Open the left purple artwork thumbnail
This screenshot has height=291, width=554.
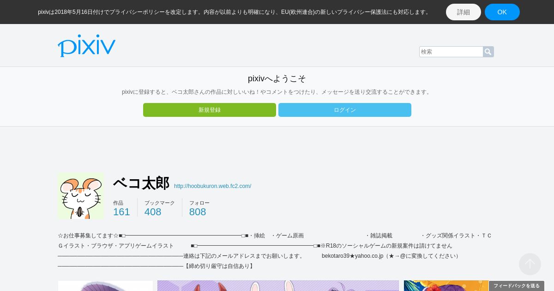point(105,286)
